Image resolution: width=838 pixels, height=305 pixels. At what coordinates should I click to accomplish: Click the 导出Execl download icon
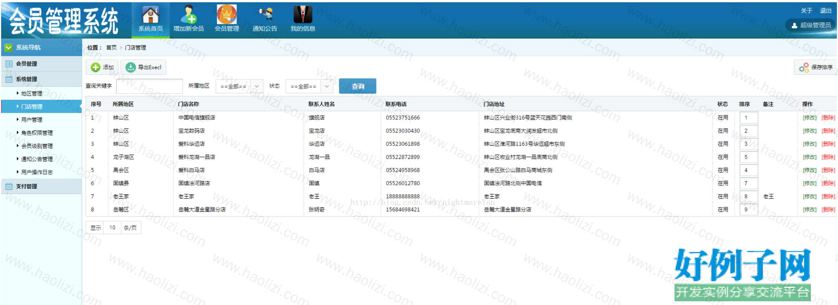coord(131,67)
